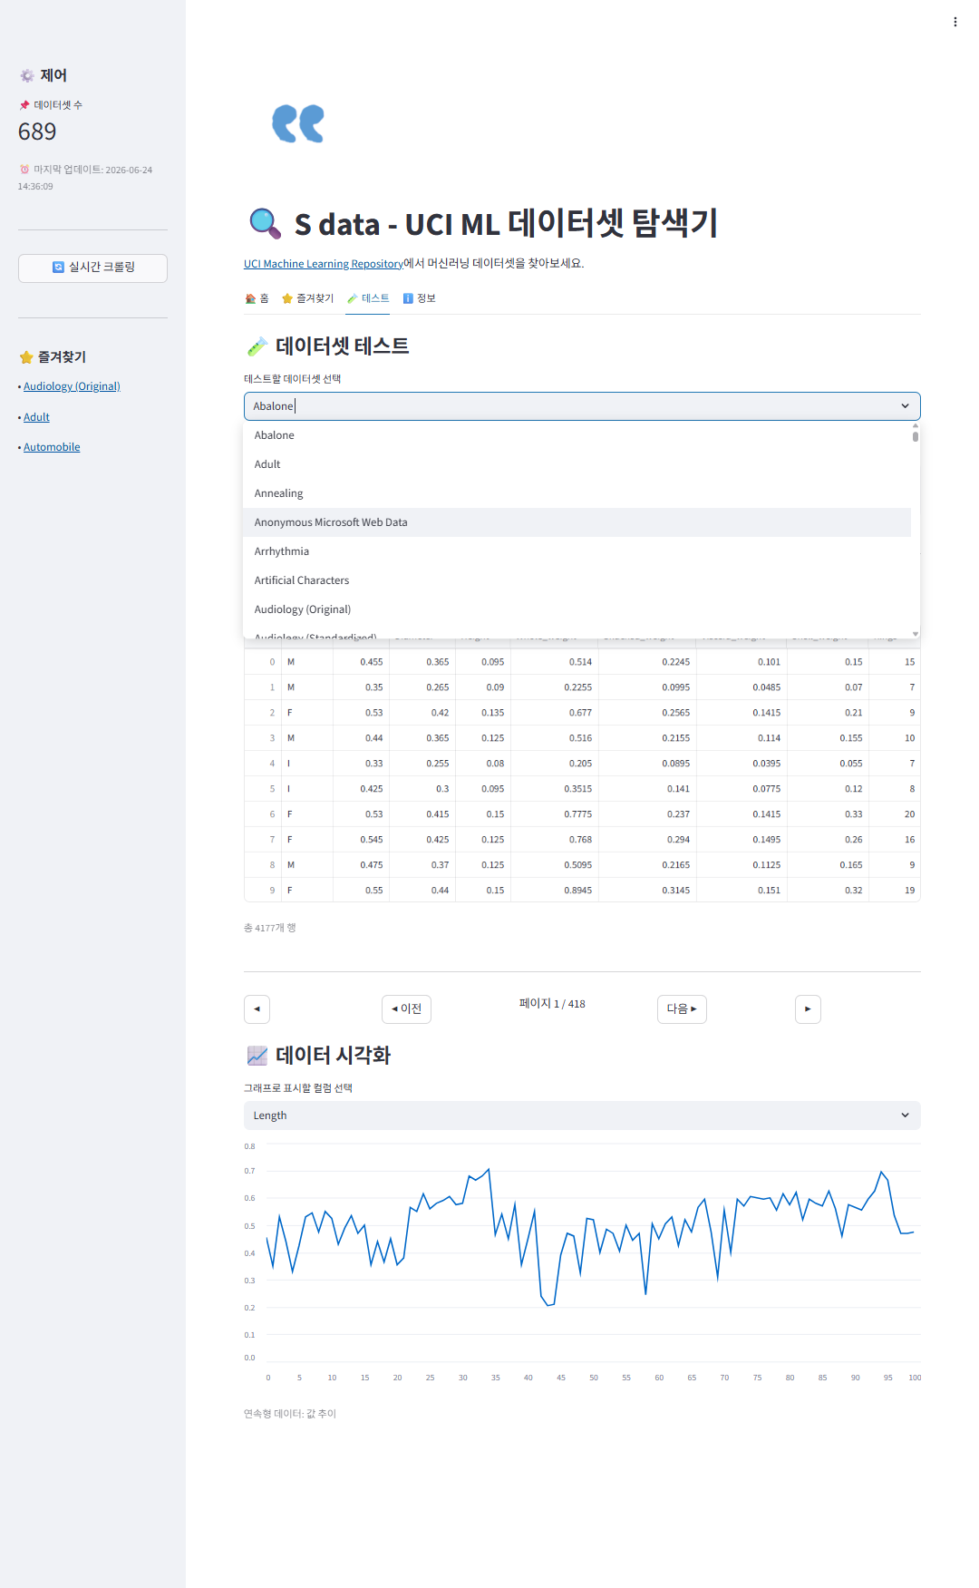Go to previous page with 이전 button

pyautogui.click(x=406, y=1009)
